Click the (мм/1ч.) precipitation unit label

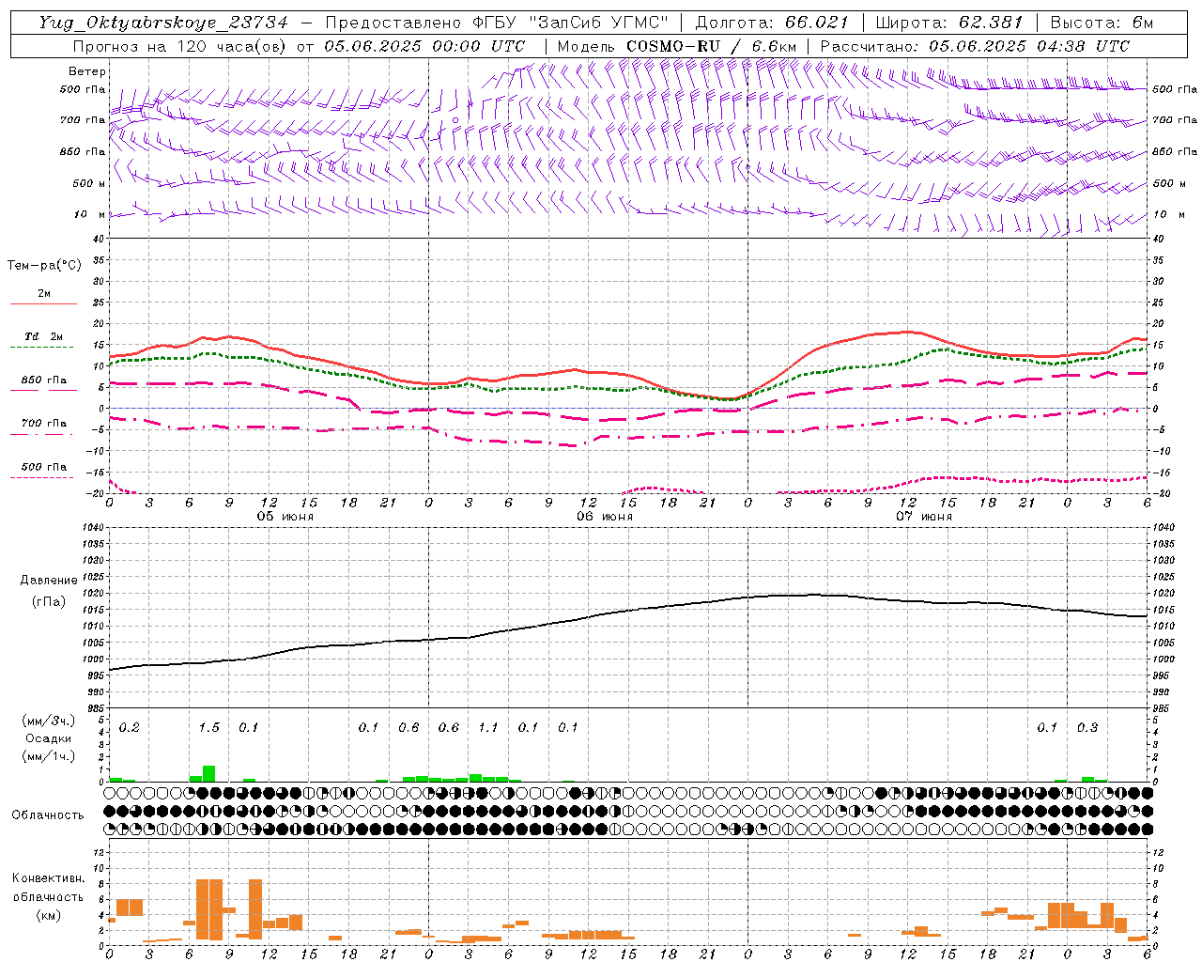coord(49,756)
